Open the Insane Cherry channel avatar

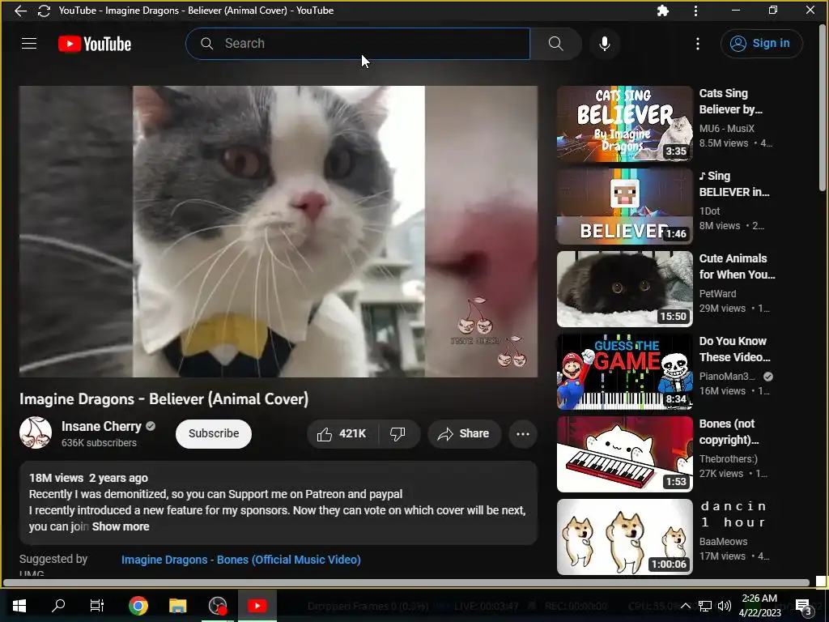click(x=36, y=432)
